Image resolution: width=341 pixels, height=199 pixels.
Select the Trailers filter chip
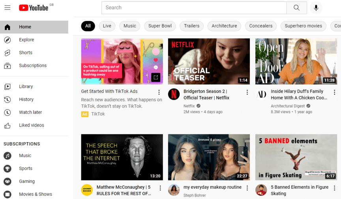pyautogui.click(x=191, y=26)
